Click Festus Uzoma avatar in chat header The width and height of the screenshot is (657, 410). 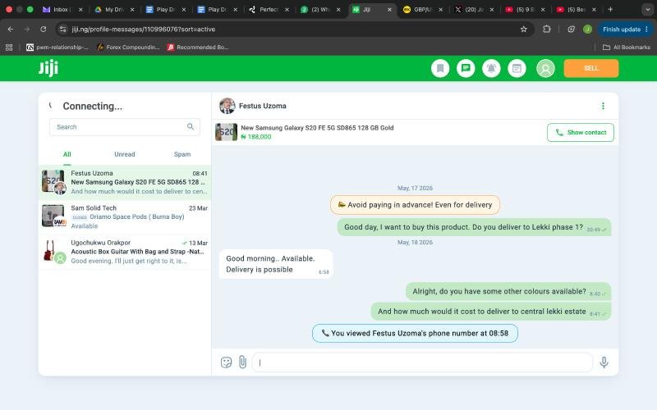tap(227, 106)
